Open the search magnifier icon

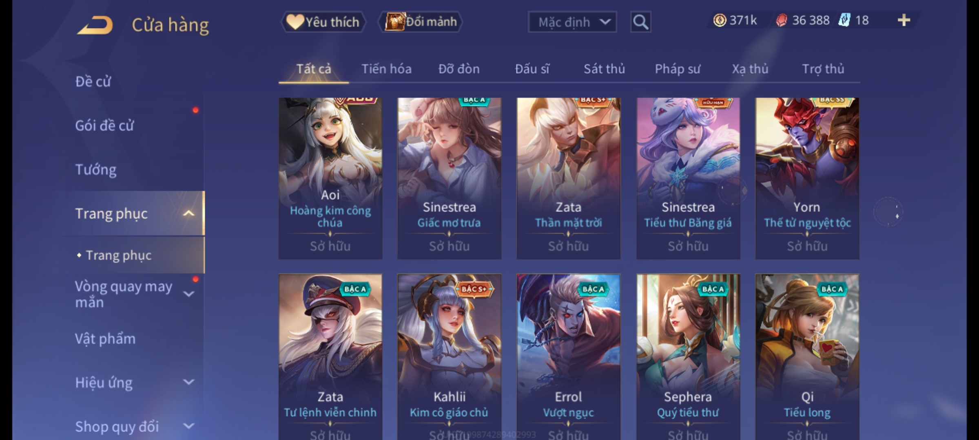click(x=640, y=22)
